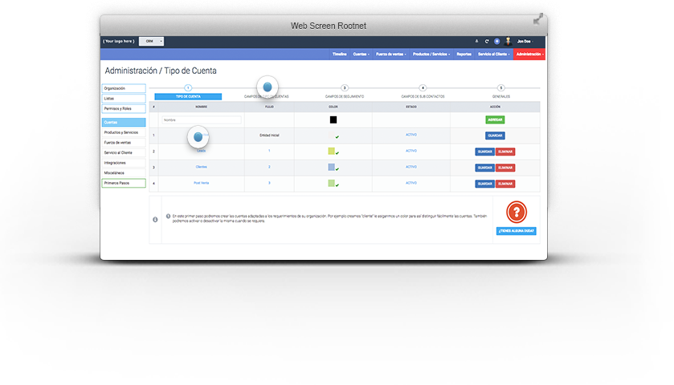Toggle ACTIVO status on Post Venta row
The height and width of the screenshot is (385, 674).
click(x=411, y=183)
